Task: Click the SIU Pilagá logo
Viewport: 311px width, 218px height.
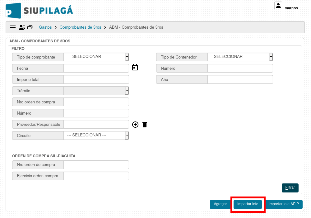Action: pyautogui.click(x=39, y=11)
